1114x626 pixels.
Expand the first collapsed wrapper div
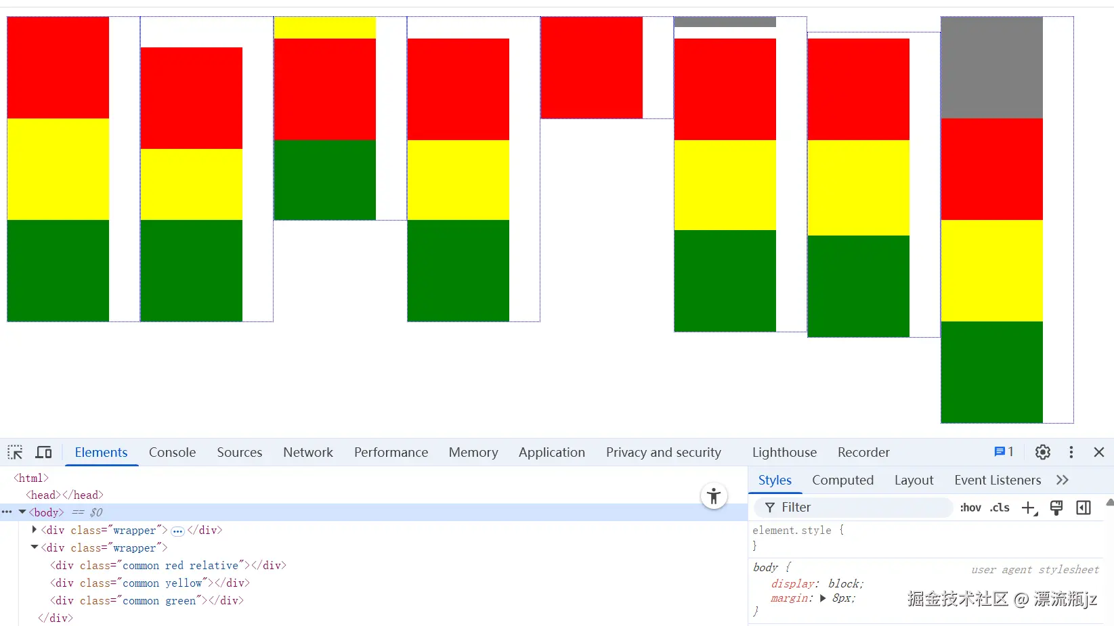[35, 530]
